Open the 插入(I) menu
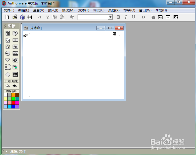The height and width of the screenshot is (155, 196). coord(53,10)
